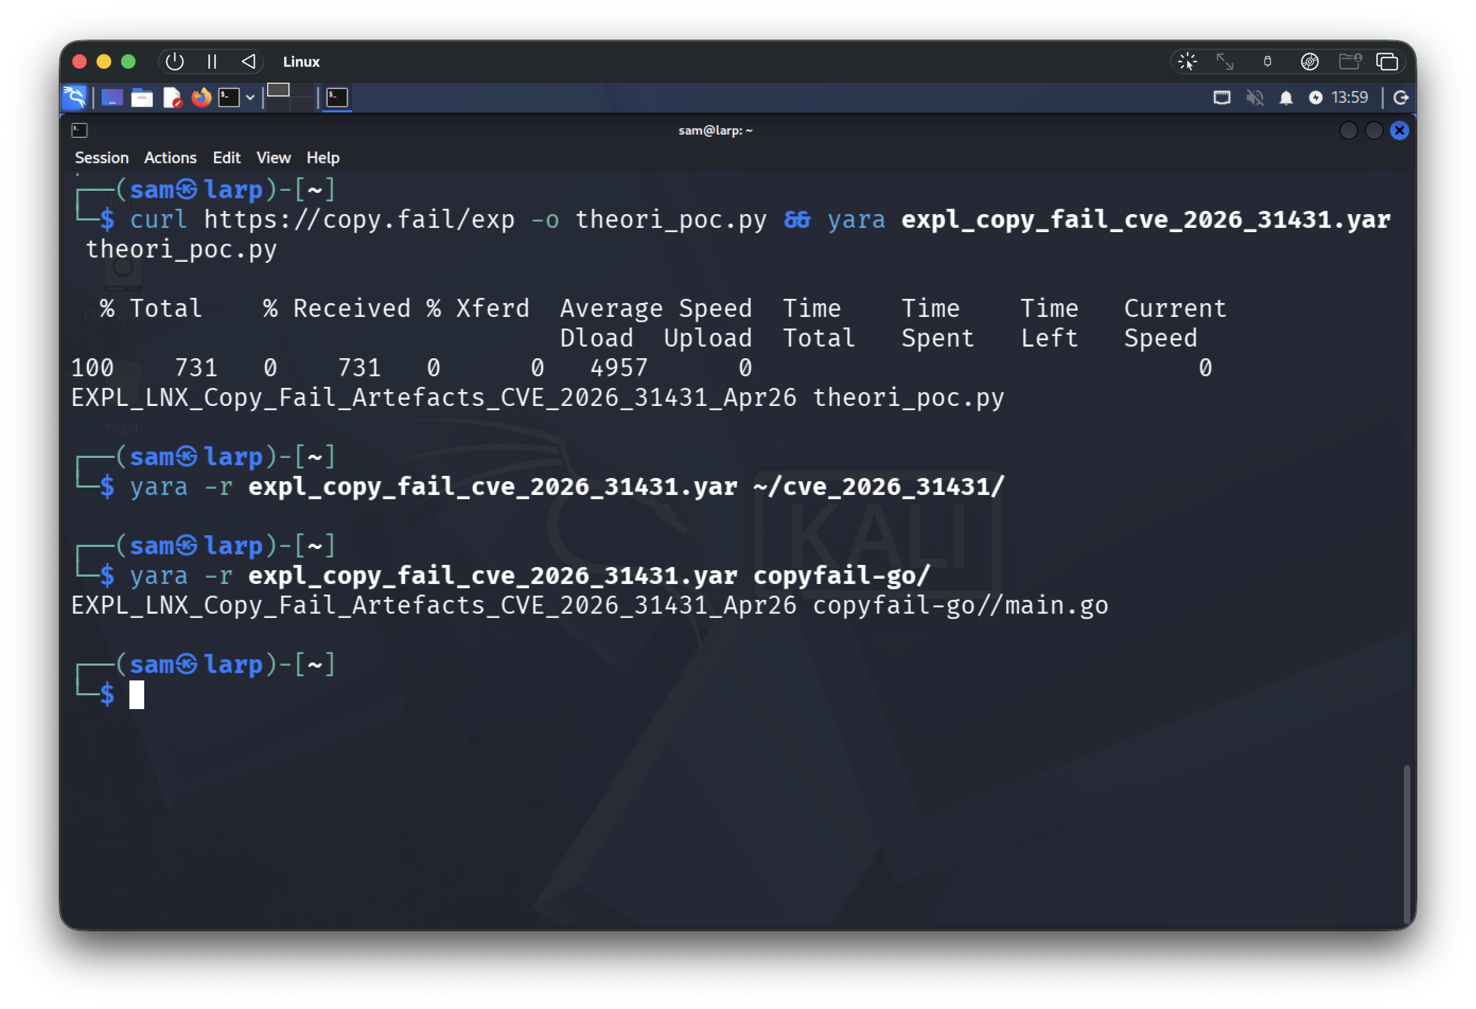Click the VM restart triangle button

click(248, 61)
